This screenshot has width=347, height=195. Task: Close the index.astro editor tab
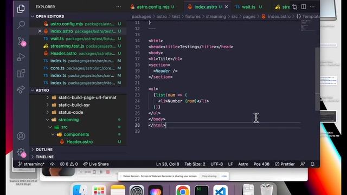click(x=227, y=7)
